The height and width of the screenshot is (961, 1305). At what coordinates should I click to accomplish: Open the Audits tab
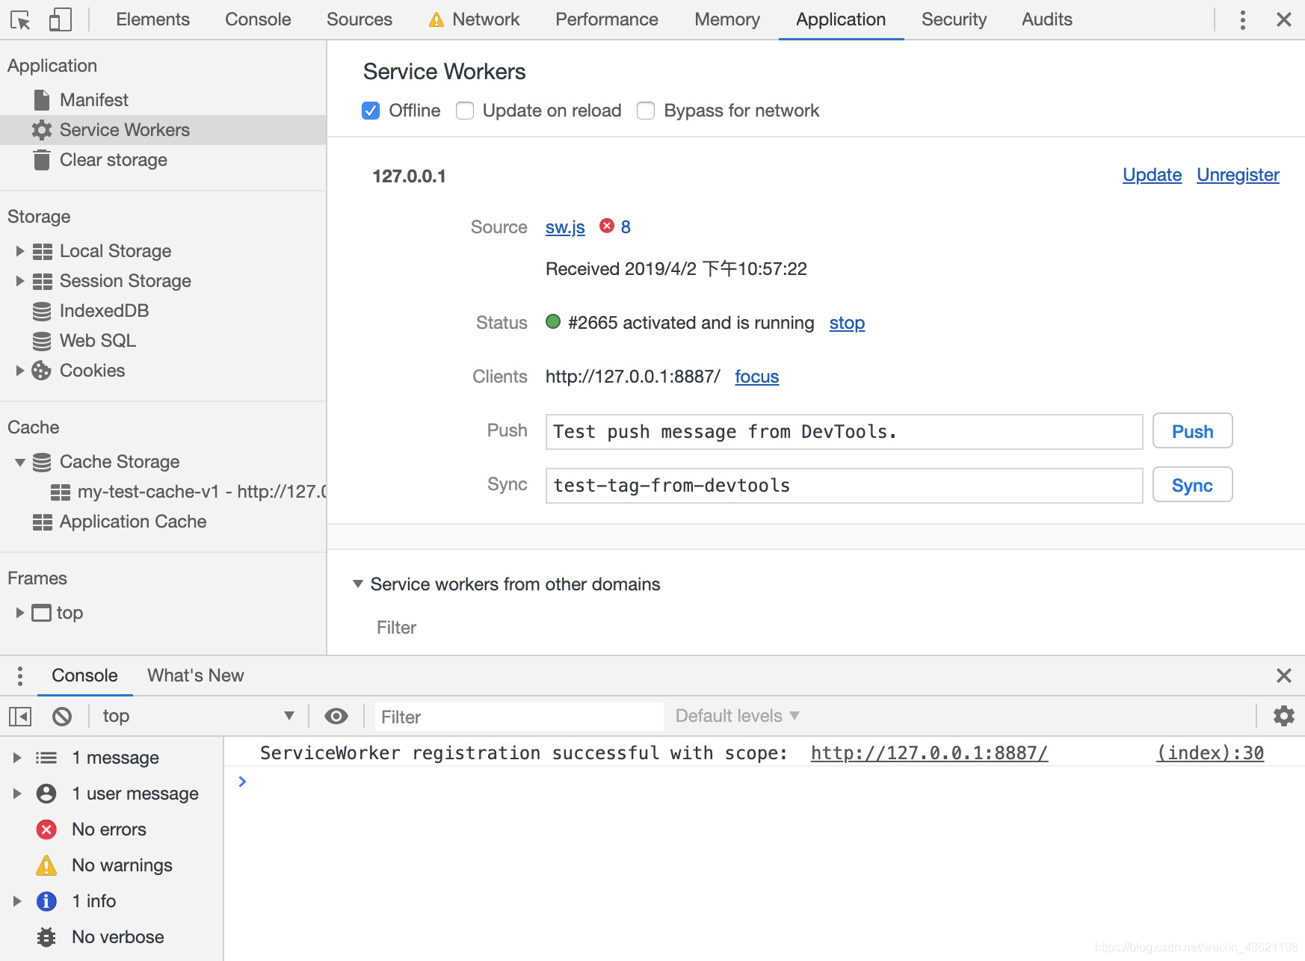coord(1047,19)
